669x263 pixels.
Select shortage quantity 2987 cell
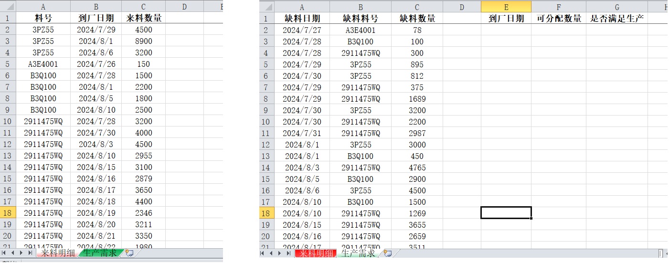[417, 133]
